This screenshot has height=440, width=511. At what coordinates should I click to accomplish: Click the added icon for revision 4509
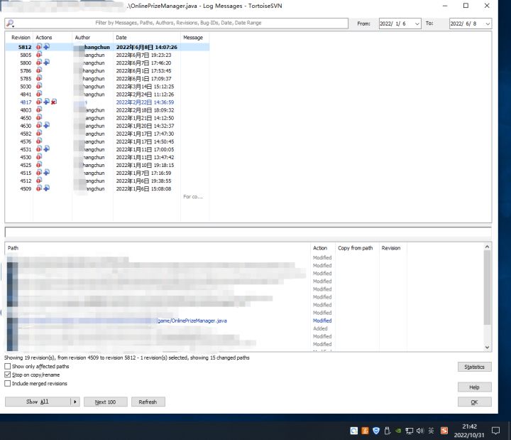click(47, 188)
